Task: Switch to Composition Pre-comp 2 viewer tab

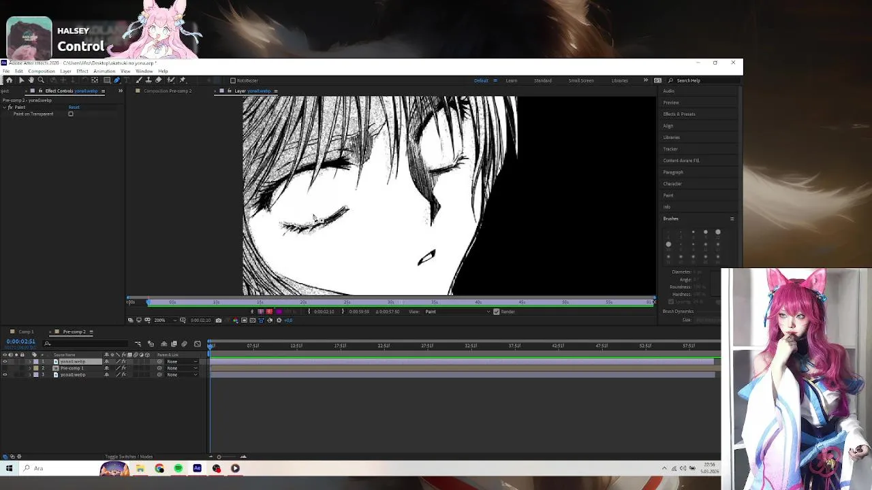Action: pos(167,91)
